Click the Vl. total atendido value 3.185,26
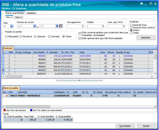 pyautogui.click(x=46, y=120)
